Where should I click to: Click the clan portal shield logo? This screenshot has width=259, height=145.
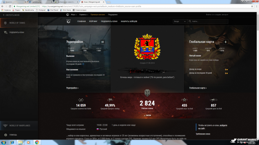point(68,21)
